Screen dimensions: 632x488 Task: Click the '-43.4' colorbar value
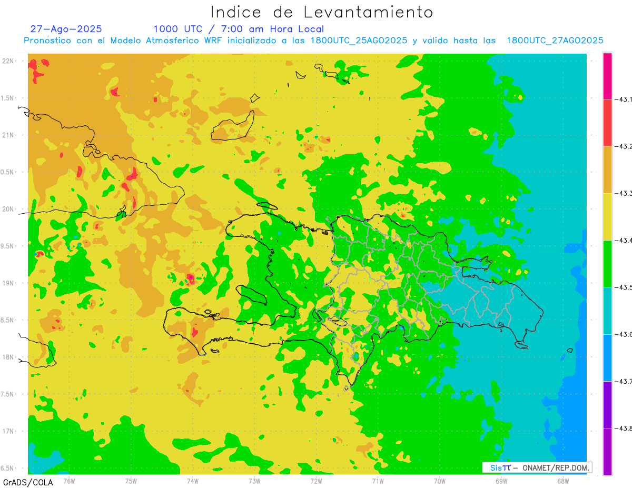(x=624, y=240)
